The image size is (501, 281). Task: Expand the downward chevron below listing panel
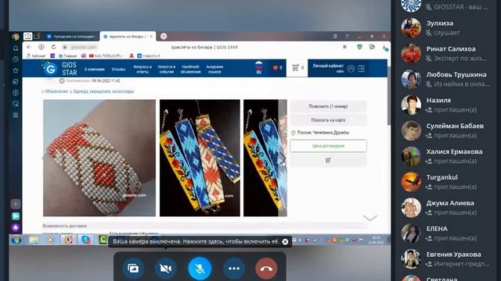coord(370,218)
